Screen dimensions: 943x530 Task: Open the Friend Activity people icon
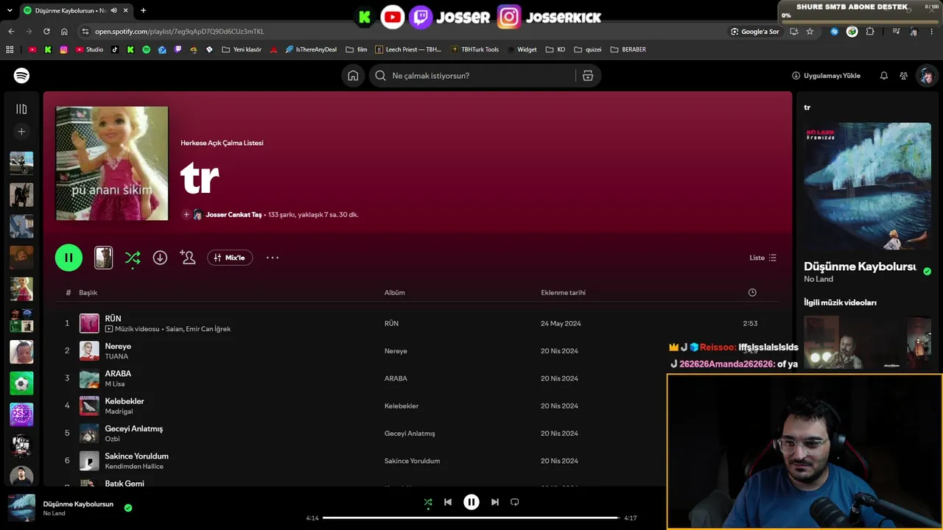tap(904, 76)
